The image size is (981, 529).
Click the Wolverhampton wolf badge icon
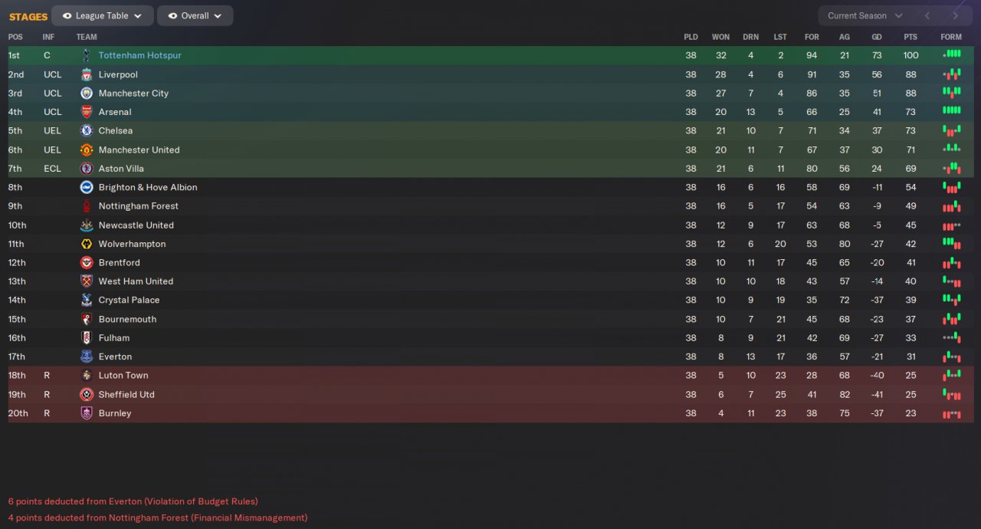point(87,244)
